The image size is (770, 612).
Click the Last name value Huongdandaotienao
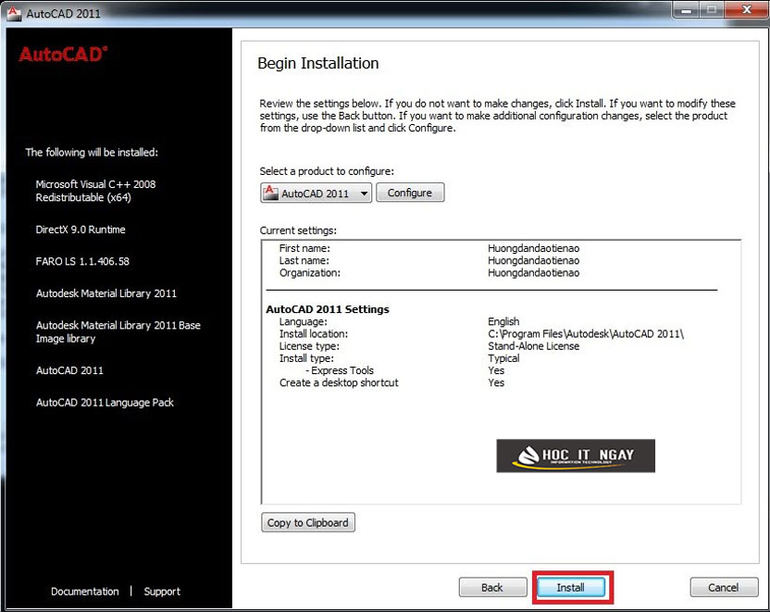(x=533, y=260)
